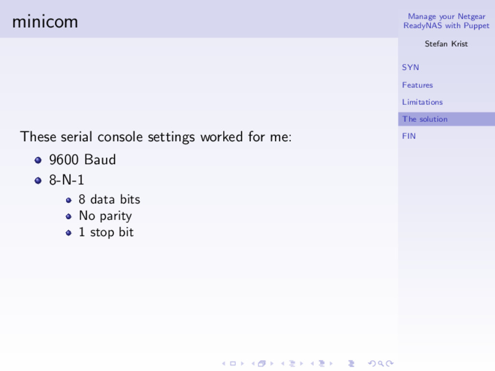The height and width of the screenshot is (371, 495).
Task: Click the go forward curved arrow icon
Action: point(390,363)
